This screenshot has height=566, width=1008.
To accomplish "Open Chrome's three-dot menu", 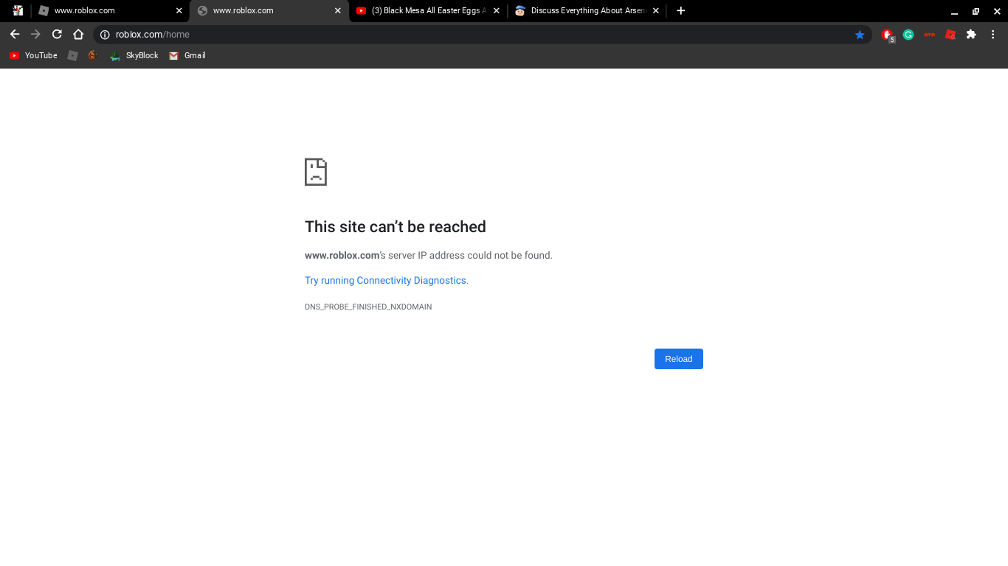I will click(x=993, y=35).
